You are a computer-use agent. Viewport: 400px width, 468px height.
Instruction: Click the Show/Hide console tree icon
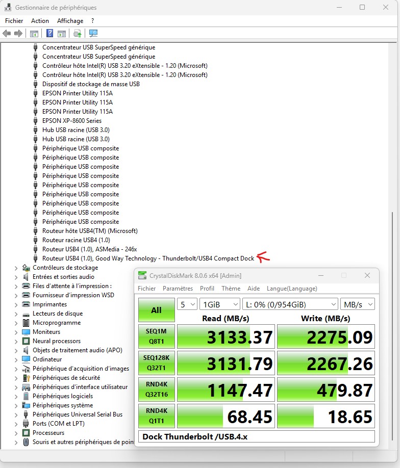34,34
